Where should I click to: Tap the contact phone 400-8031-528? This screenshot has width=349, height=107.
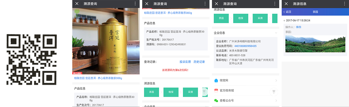[237, 55]
